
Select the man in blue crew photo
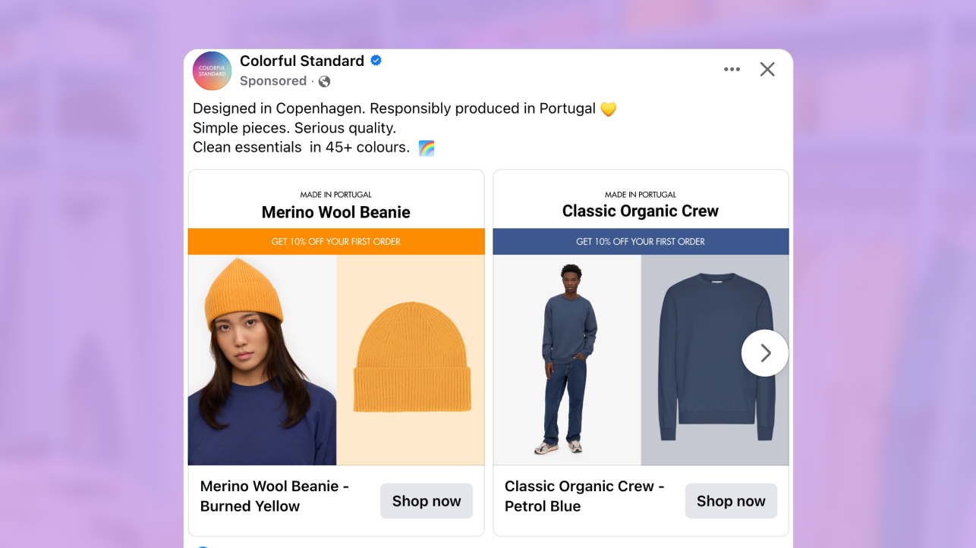567,360
